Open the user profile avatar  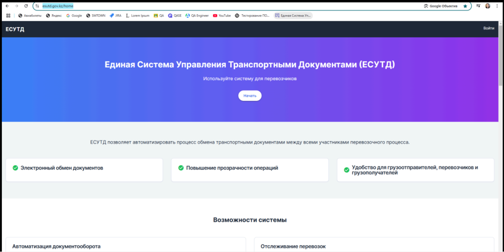(x=488, y=6)
